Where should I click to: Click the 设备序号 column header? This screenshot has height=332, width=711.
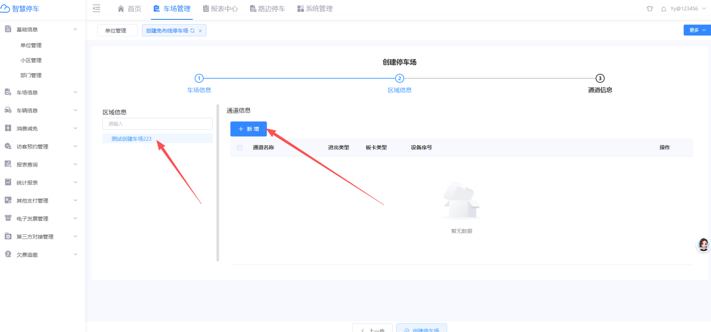(421, 147)
